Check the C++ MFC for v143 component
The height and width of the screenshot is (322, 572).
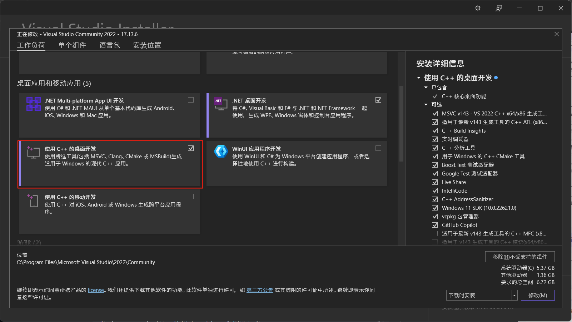[x=435, y=234]
